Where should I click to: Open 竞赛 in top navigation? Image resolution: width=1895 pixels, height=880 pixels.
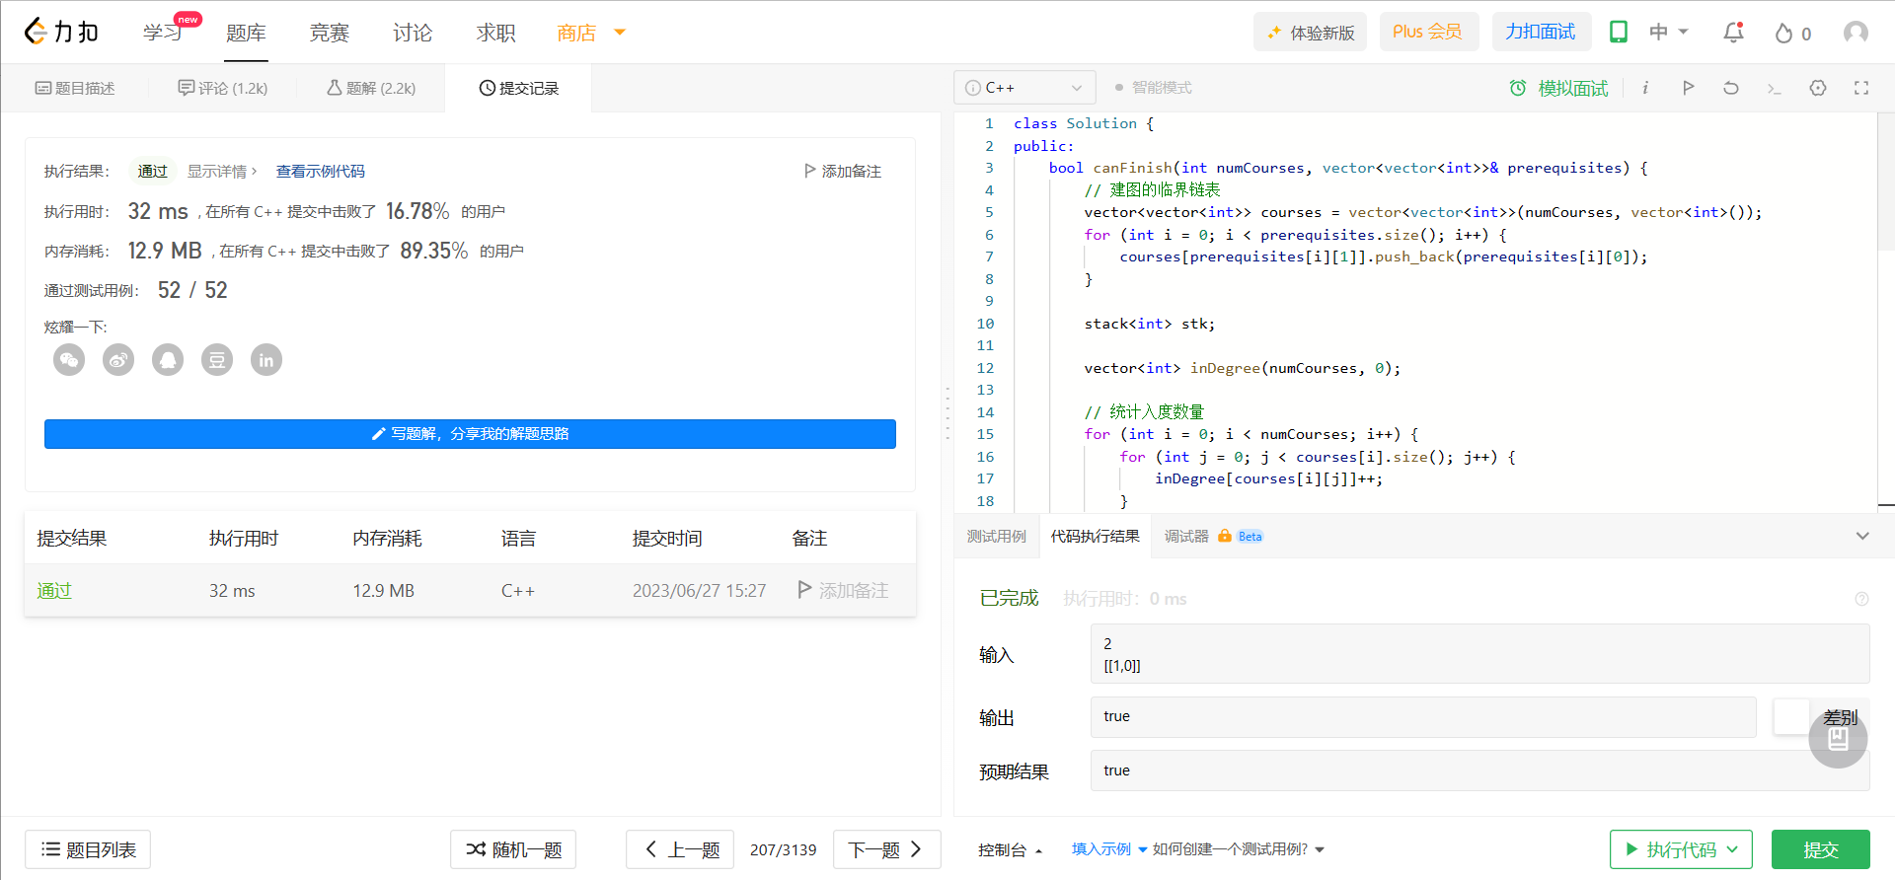(x=329, y=33)
